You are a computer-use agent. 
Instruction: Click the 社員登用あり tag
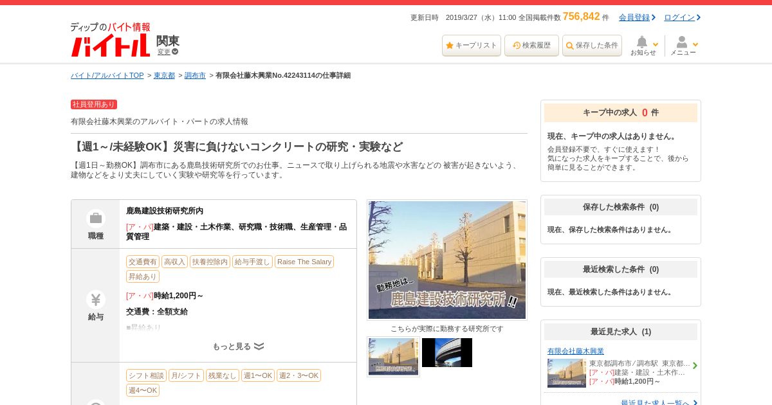pyautogui.click(x=94, y=104)
